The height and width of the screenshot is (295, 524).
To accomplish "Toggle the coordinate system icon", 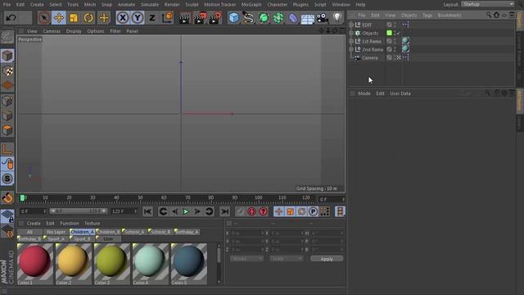I will (x=167, y=18).
